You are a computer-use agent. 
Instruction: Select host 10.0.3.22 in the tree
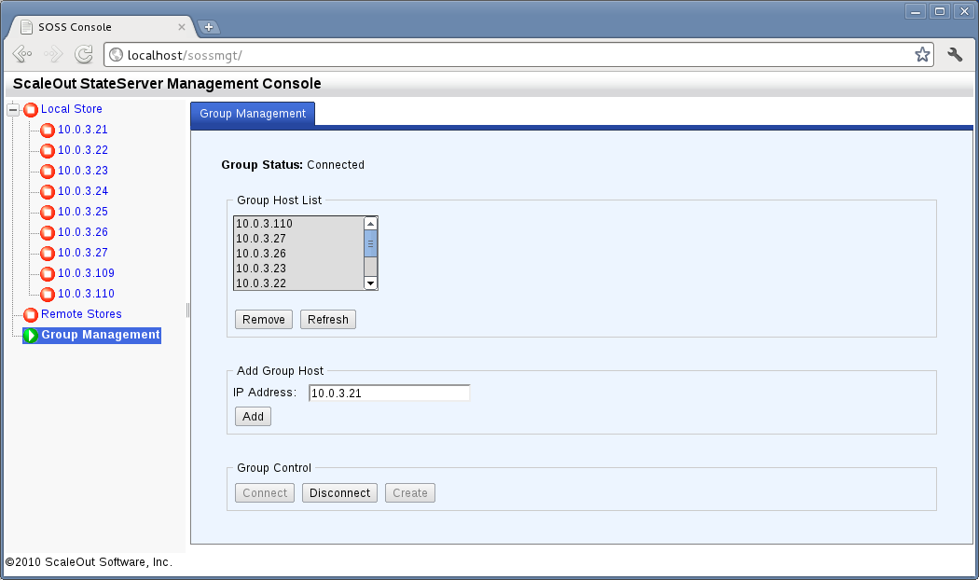click(x=82, y=150)
